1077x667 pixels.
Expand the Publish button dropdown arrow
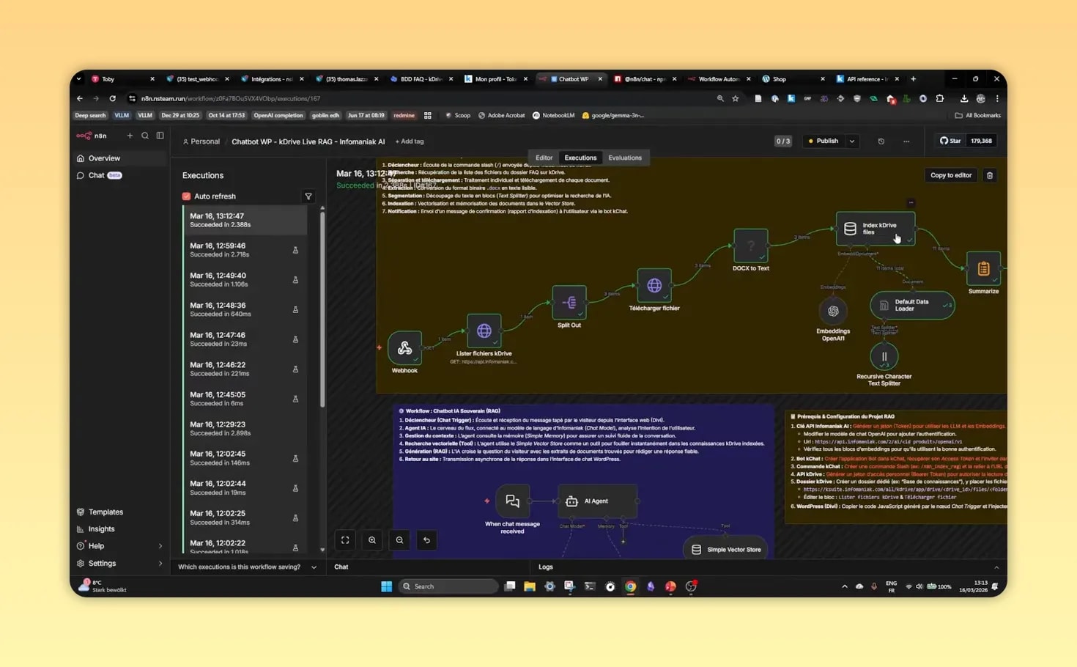click(x=851, y=141)
